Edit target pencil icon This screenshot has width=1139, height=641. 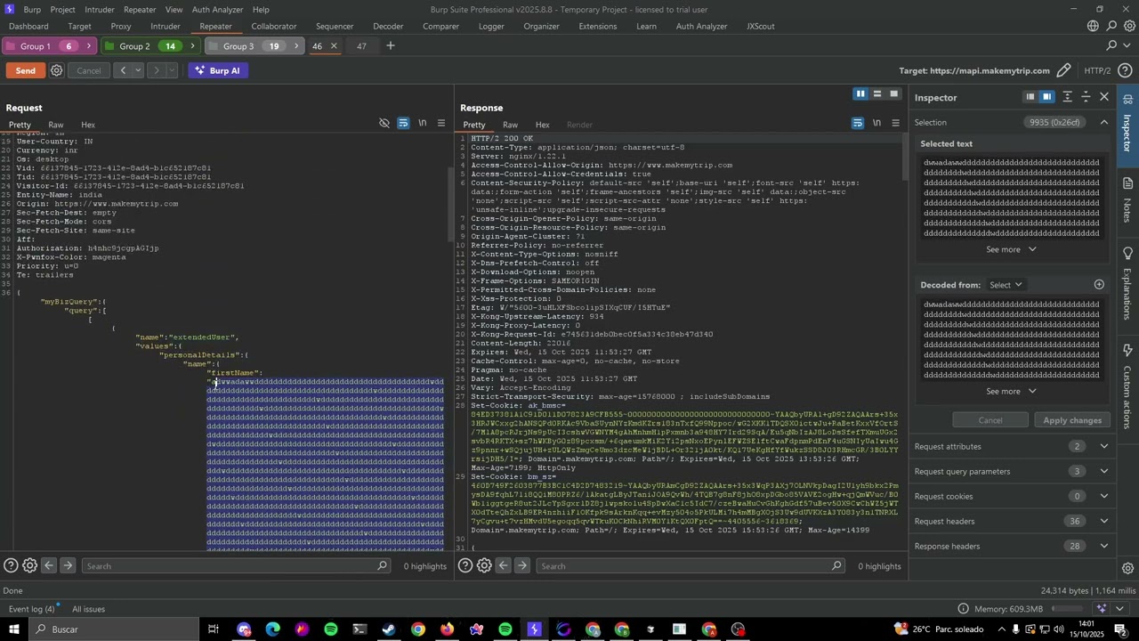tap(1063, 70)
